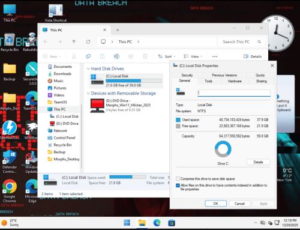Click the Microsoft Store taskbar icon

point(172,223)
